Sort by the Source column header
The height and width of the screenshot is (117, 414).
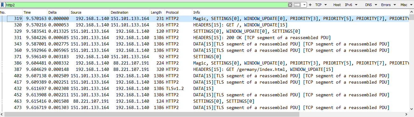coord(89,12)
